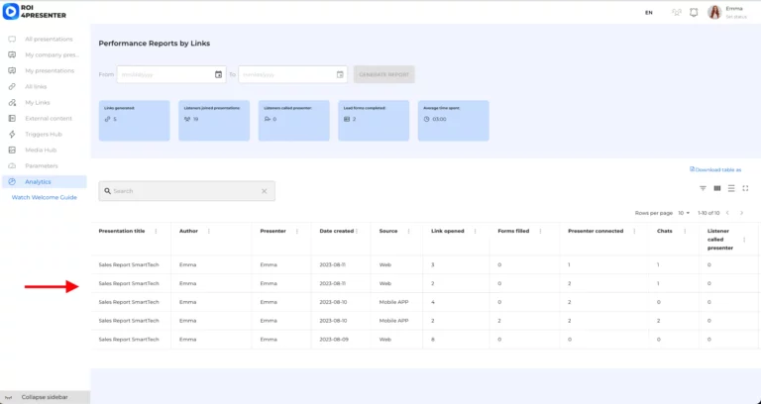Select Analytics in sidebar
This screenshot has height=404, width=761.
tap(45, 182)
